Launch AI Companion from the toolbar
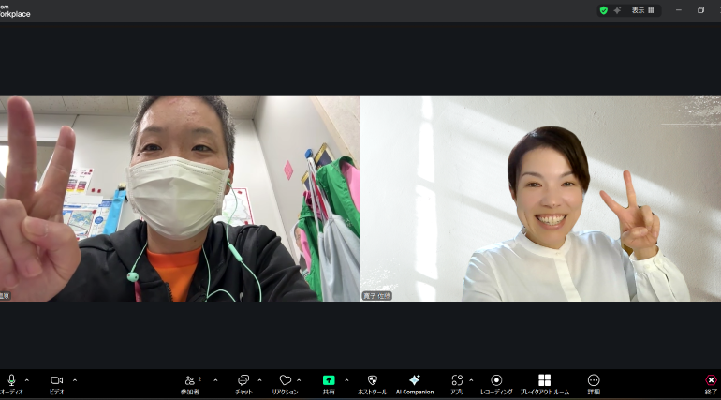Viewport: 721px width, 400px height. point(414,380)
